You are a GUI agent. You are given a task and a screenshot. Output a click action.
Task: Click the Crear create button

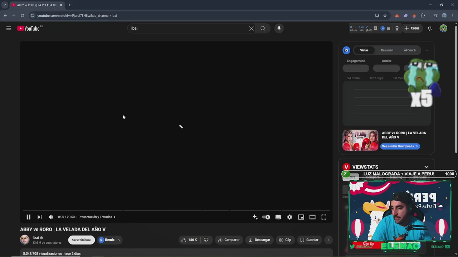[412, 28]
